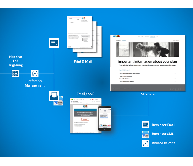This screenshot has width=193, height=166.
Task: Click the Expand All link on microsite
Action: pyautogui.click(x=121, y=70)
